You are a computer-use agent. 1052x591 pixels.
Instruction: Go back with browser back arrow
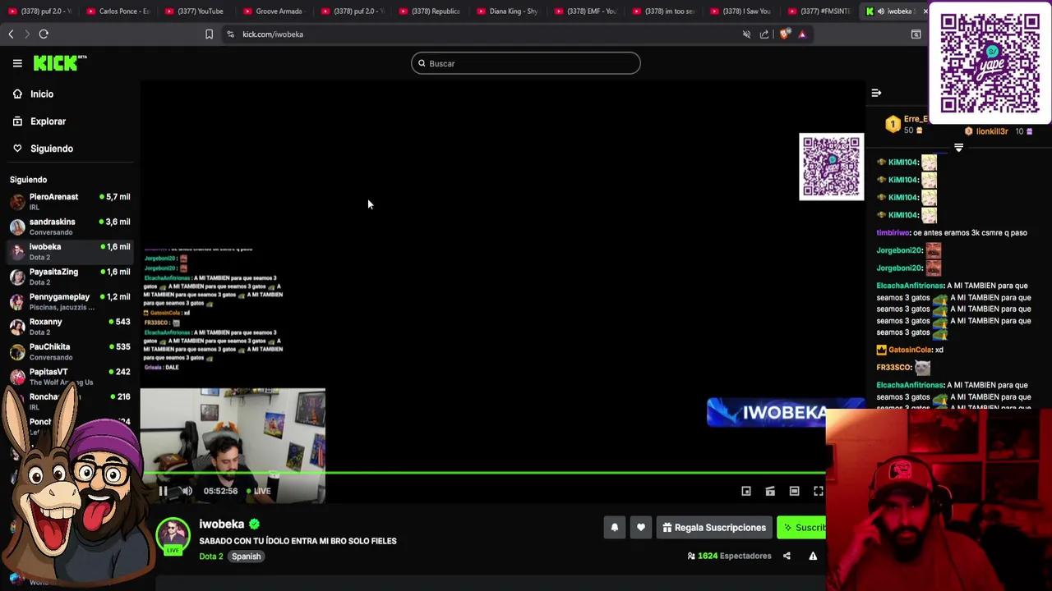11,34
